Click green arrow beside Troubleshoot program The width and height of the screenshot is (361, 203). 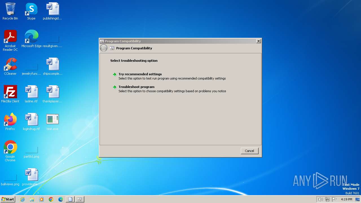click(x=115, y=87)
